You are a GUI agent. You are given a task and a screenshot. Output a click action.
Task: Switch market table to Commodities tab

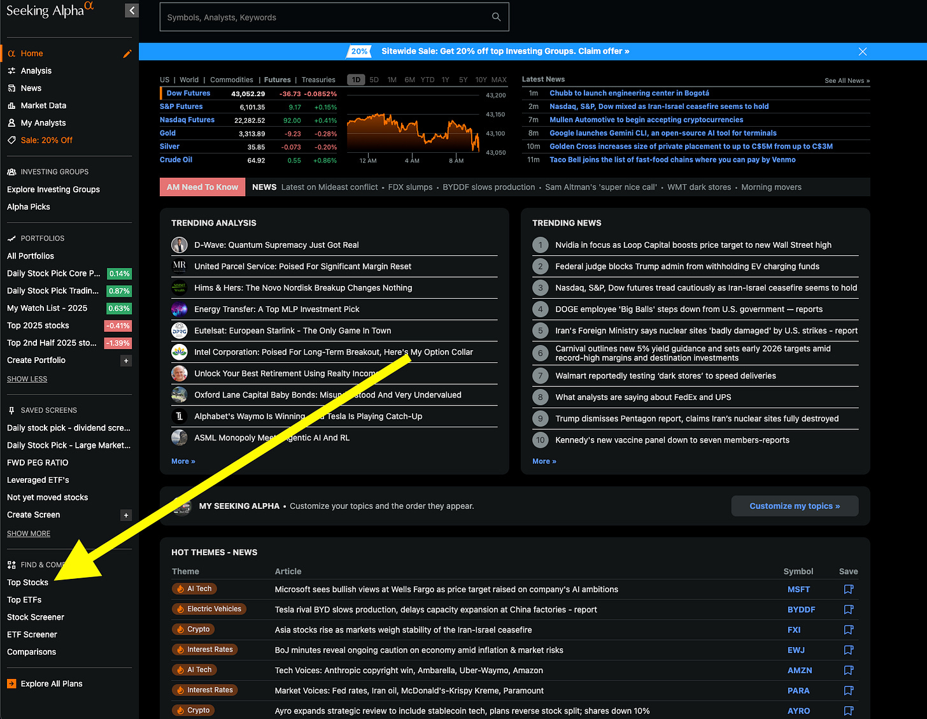tap(232, 80)
